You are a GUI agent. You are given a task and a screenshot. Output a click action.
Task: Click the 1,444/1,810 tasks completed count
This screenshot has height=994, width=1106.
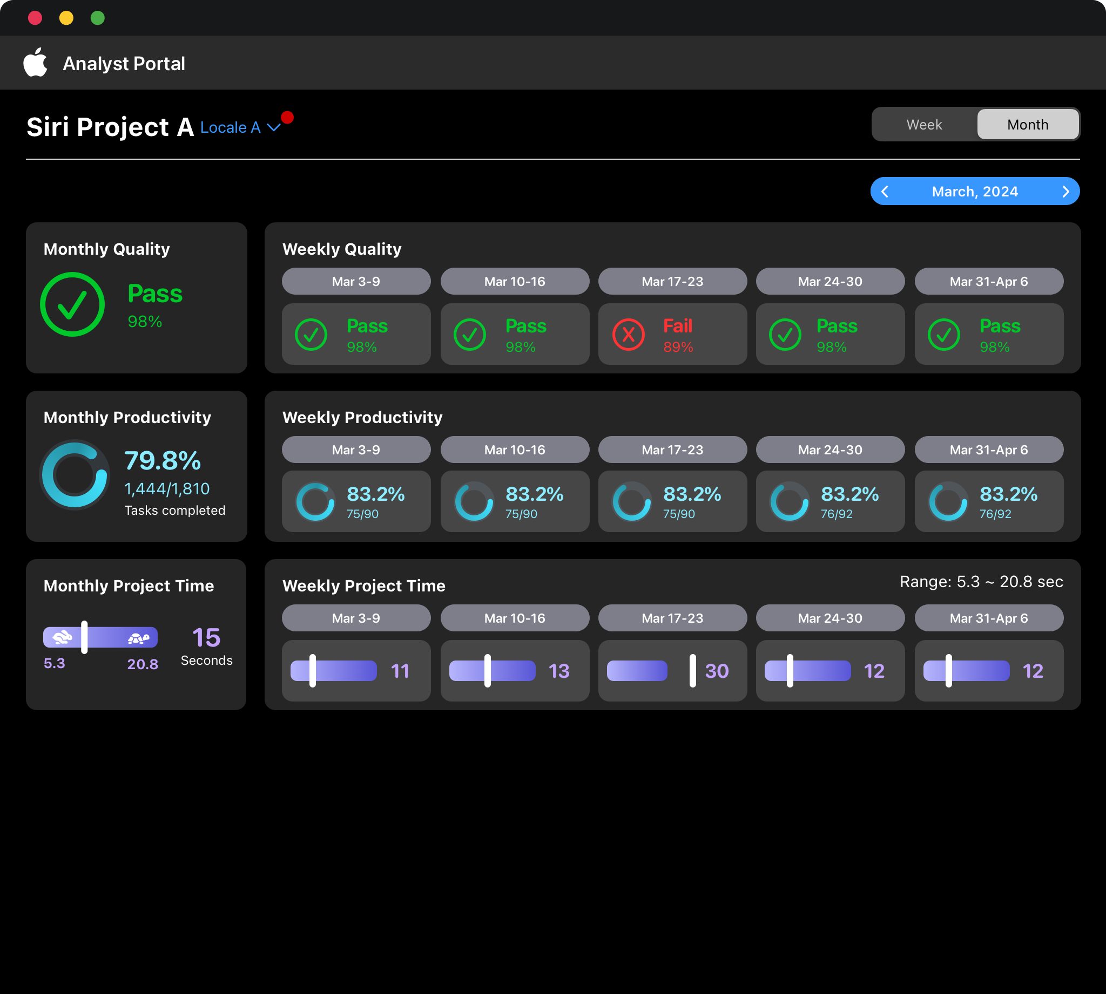coord(167,489)
